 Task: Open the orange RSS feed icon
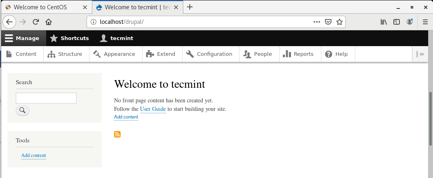[117, 134]
